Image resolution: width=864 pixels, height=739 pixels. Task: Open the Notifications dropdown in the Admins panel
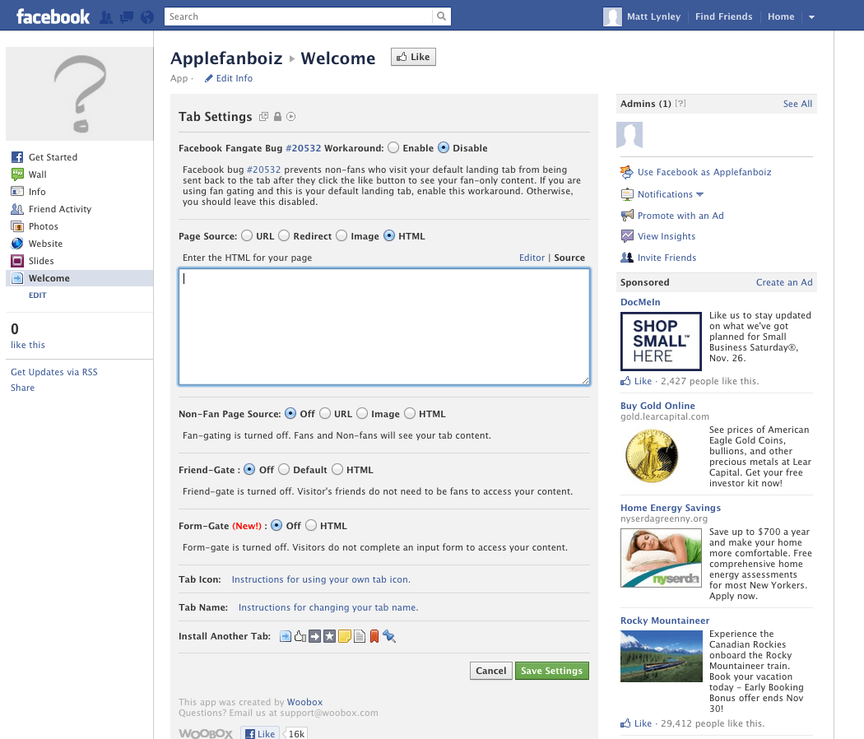(663, 194)
